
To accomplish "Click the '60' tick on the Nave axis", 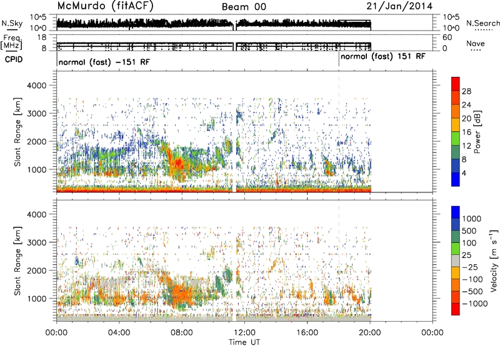I will coord(447,37).
